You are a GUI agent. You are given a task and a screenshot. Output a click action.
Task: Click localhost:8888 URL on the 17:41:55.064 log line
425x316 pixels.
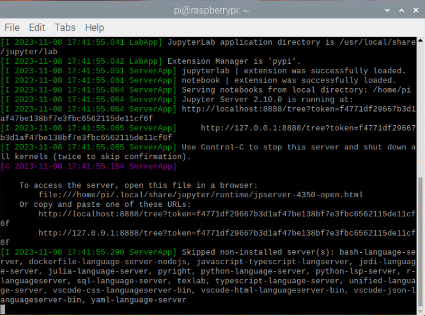298,109
